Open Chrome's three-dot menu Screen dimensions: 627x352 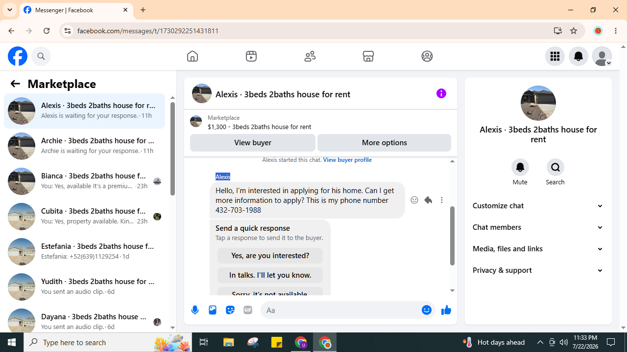click(616, 31)
